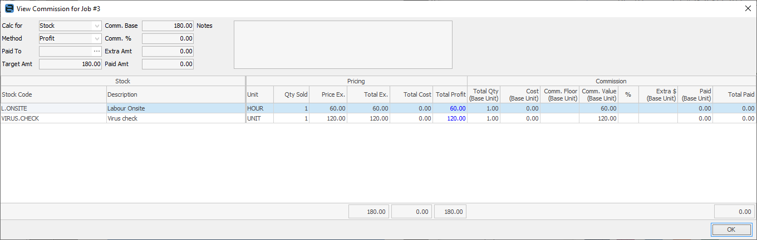
Task: Open the Calc for dropdown
Action: point(97,26)
